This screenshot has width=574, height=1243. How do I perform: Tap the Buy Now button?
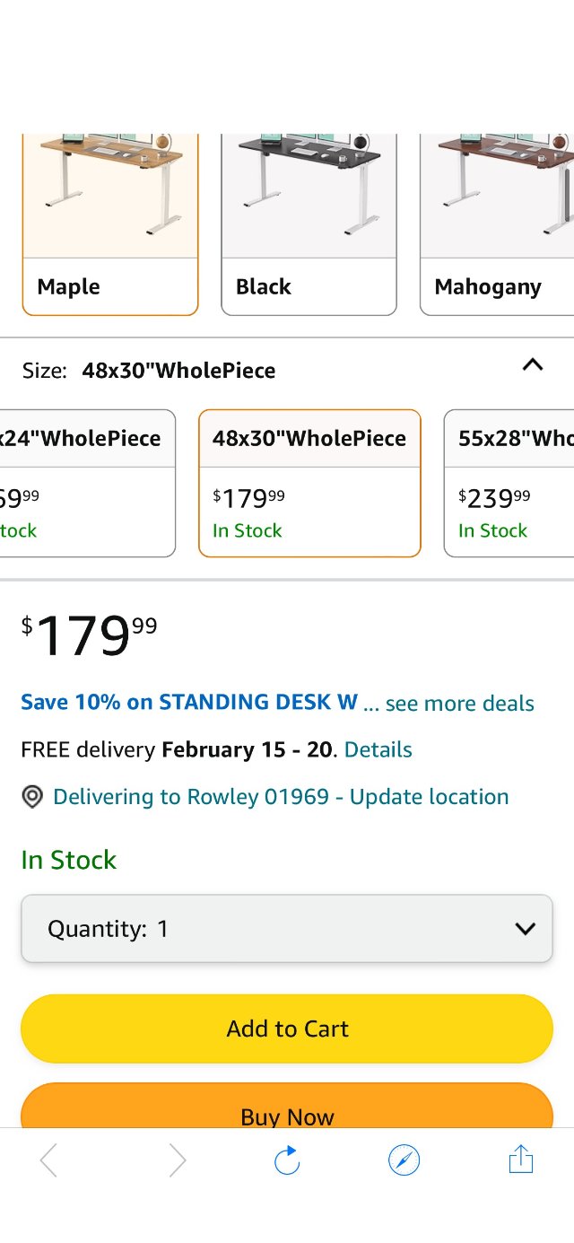pyautogui.click(x=287, y=1116)
